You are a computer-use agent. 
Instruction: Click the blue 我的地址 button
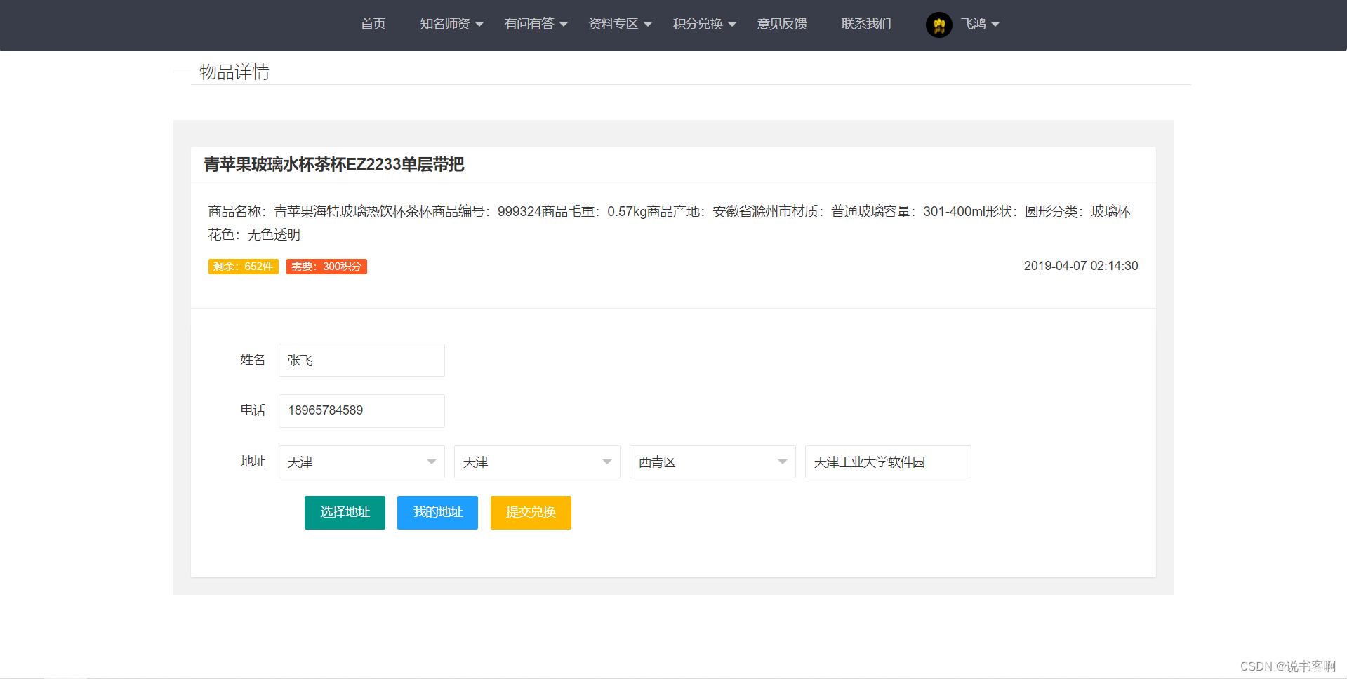click(437, 513)
